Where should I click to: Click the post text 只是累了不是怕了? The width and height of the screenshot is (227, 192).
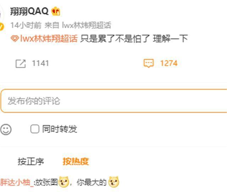click(x=115, y=39)
